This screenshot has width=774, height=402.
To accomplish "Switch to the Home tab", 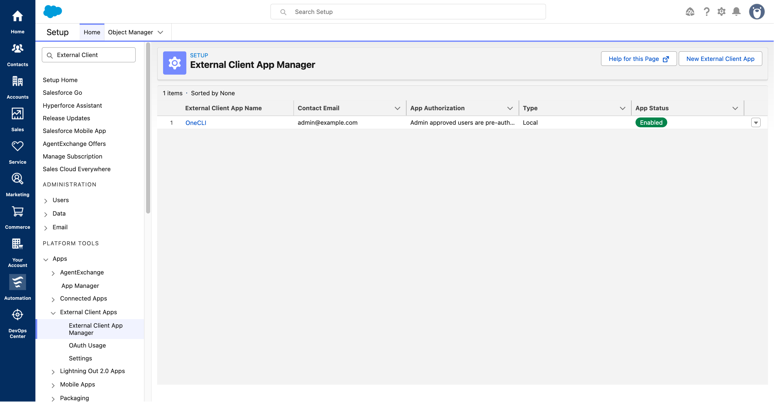I will pos(92,32).
